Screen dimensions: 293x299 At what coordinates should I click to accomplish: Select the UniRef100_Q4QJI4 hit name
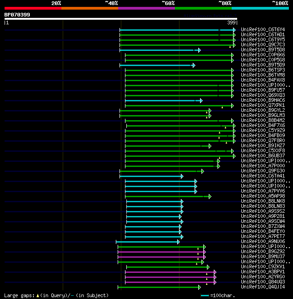click(x=263, y=287)
